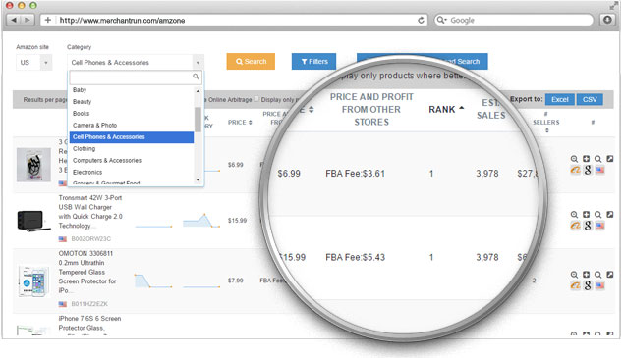Open OMOTON Tempered Glass Screen Protector title
624x358 pixels.
(x=87, y=272)
